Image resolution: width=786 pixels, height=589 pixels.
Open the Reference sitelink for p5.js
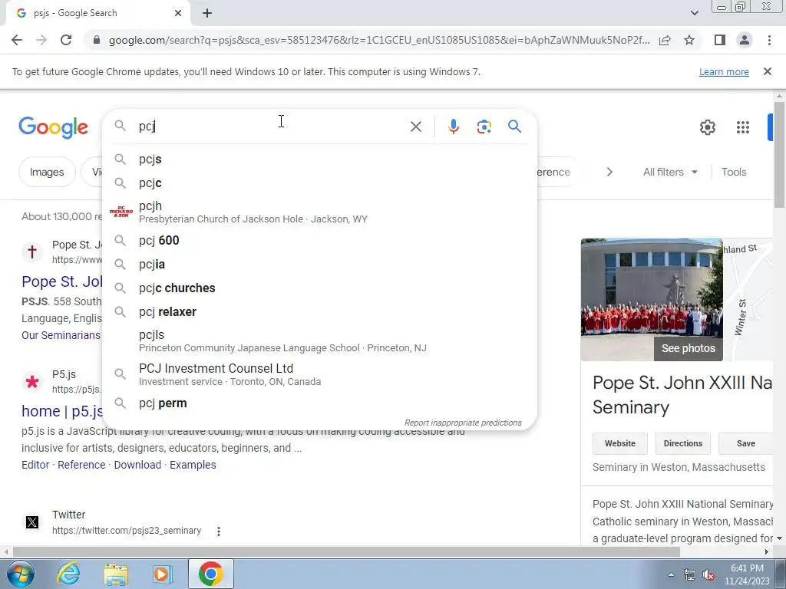point(81,465)
